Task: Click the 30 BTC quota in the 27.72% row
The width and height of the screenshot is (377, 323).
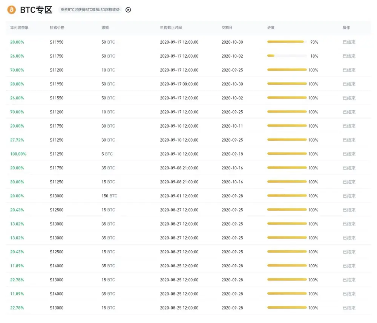Action: tap(108, 140)
